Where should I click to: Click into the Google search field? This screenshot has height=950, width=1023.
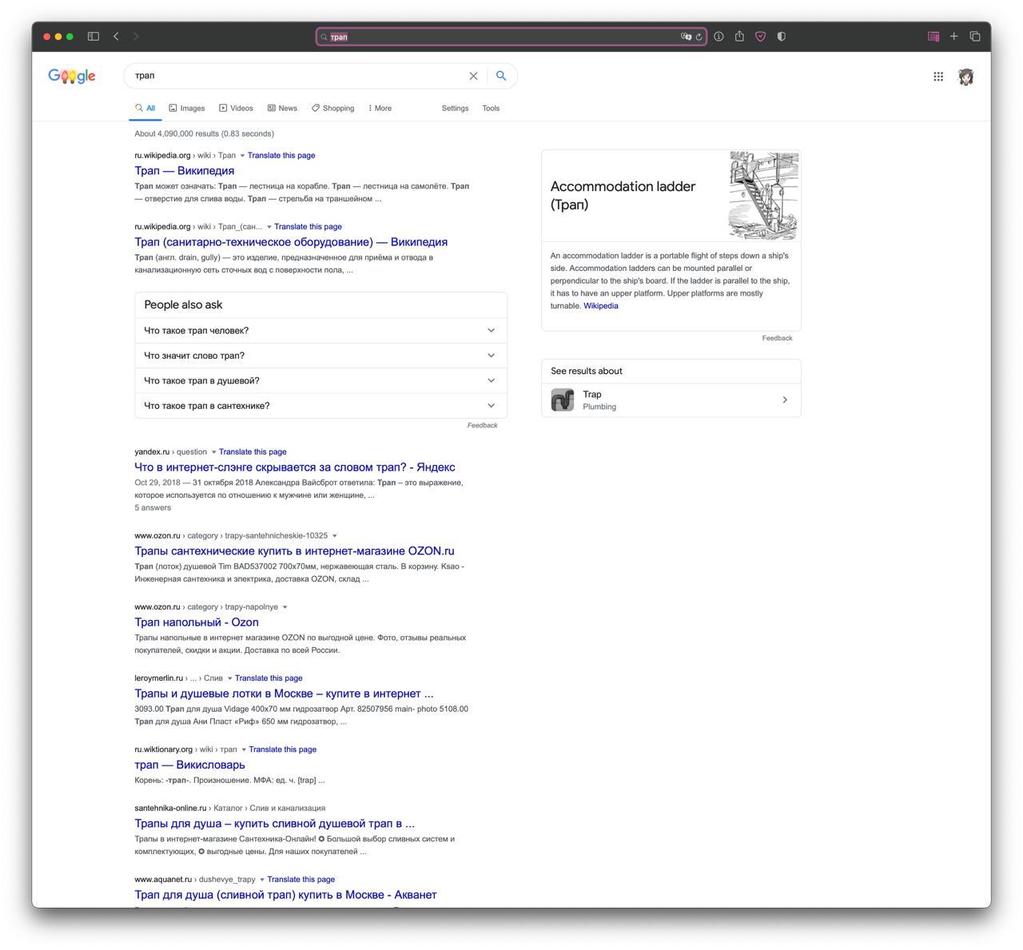(x=300, y=76)
